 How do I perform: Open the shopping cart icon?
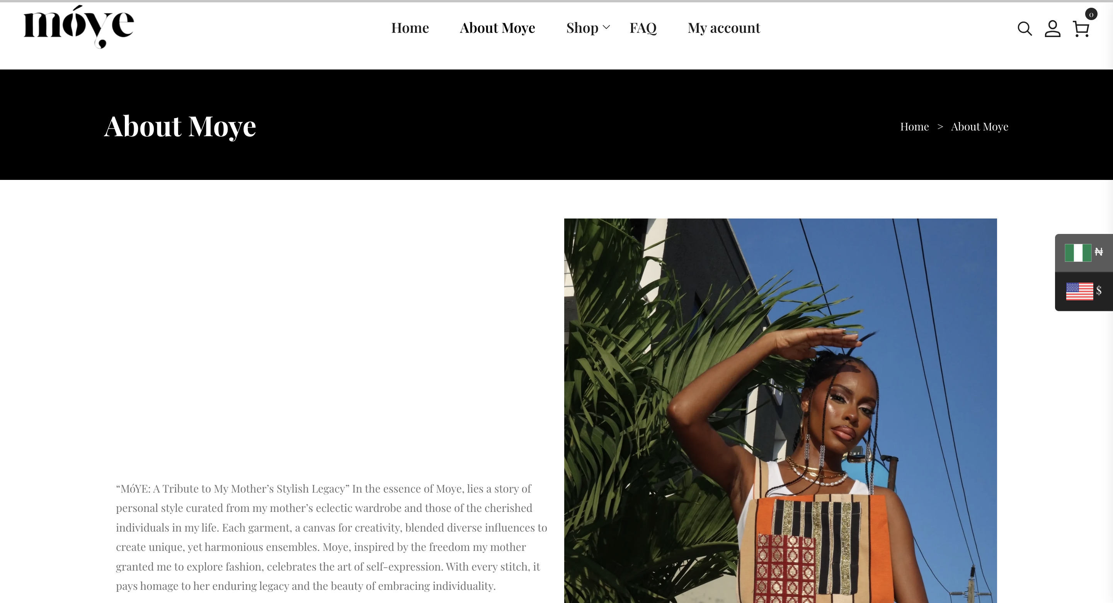tap(1081, 29)
